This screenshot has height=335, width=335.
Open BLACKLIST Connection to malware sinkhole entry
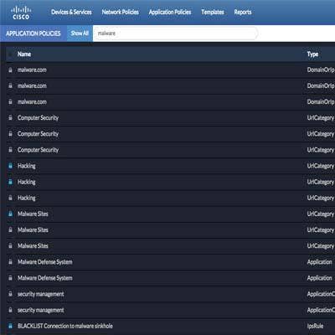65,326
